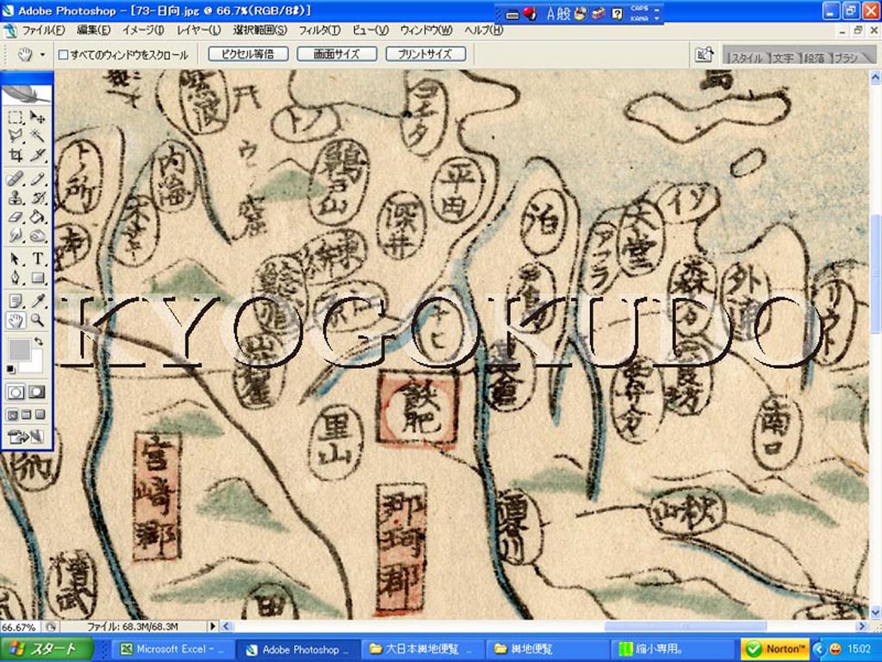
Task: Select the Sponge tool
Action: coord(37,235)
